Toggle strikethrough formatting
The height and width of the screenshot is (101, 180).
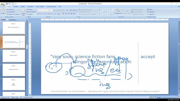(46, 14)
